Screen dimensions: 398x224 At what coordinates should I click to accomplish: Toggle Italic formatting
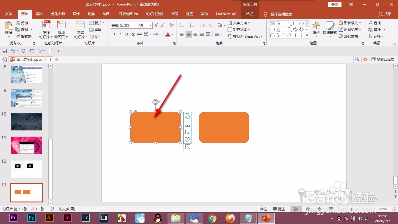pos(120,34)
